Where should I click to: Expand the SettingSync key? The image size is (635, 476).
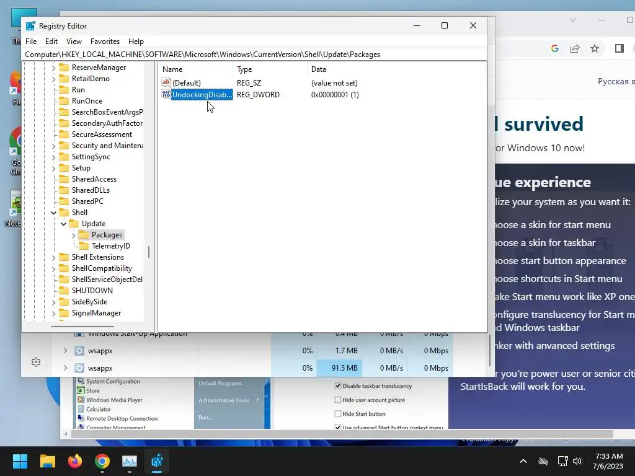point(53,157)
